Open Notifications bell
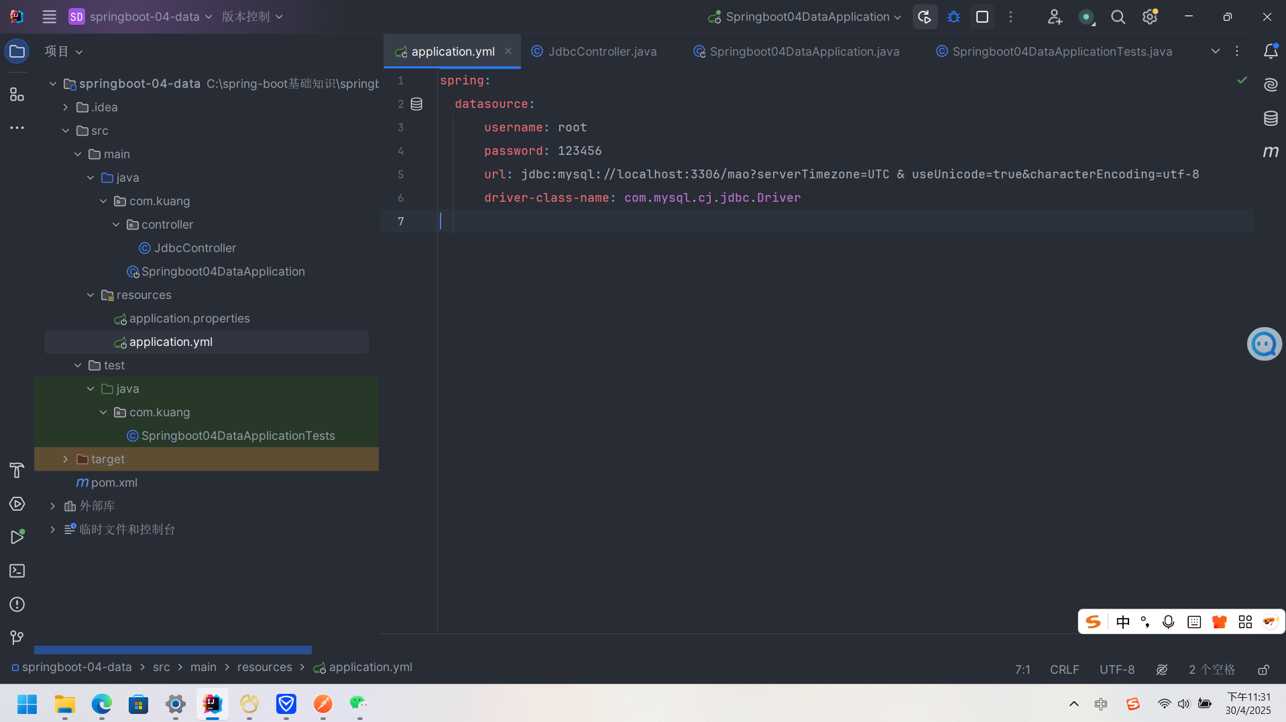This screenshot has width=1286, height=722. tap(1270, 52)
